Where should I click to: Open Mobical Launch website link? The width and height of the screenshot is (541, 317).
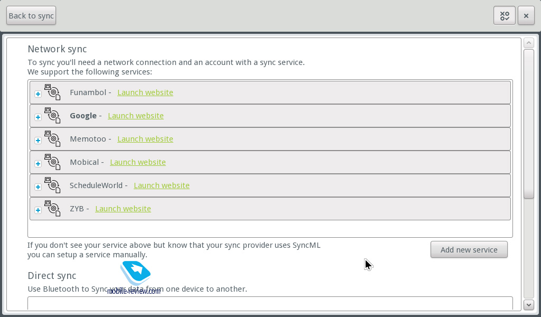(138, 162)
